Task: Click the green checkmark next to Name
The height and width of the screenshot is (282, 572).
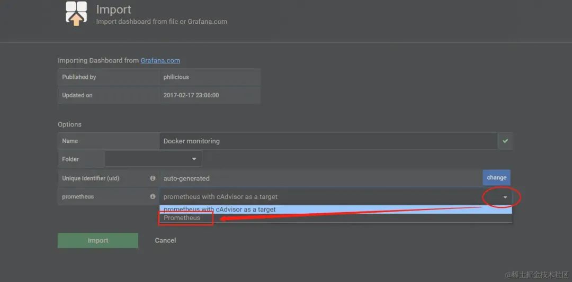Action: [505, 141]
